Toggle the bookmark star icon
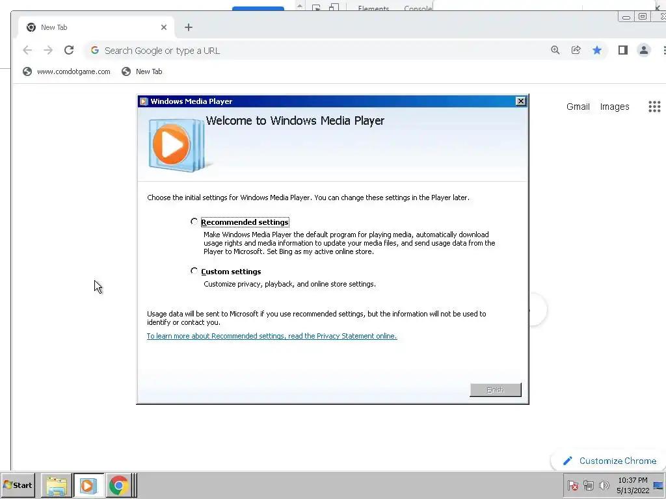Screen dimensions: 666x499 pyautogui.click(x=597, y=50)
